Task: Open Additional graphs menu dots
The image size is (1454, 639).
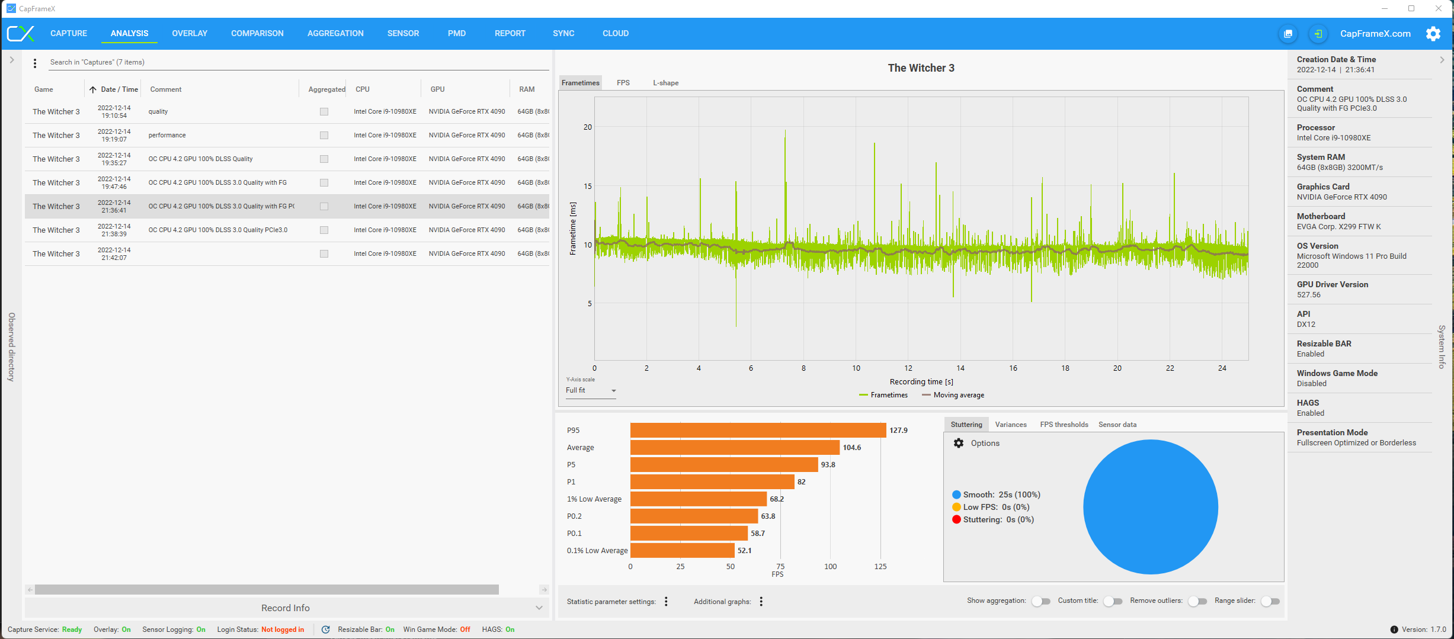Action: point(761,601)
